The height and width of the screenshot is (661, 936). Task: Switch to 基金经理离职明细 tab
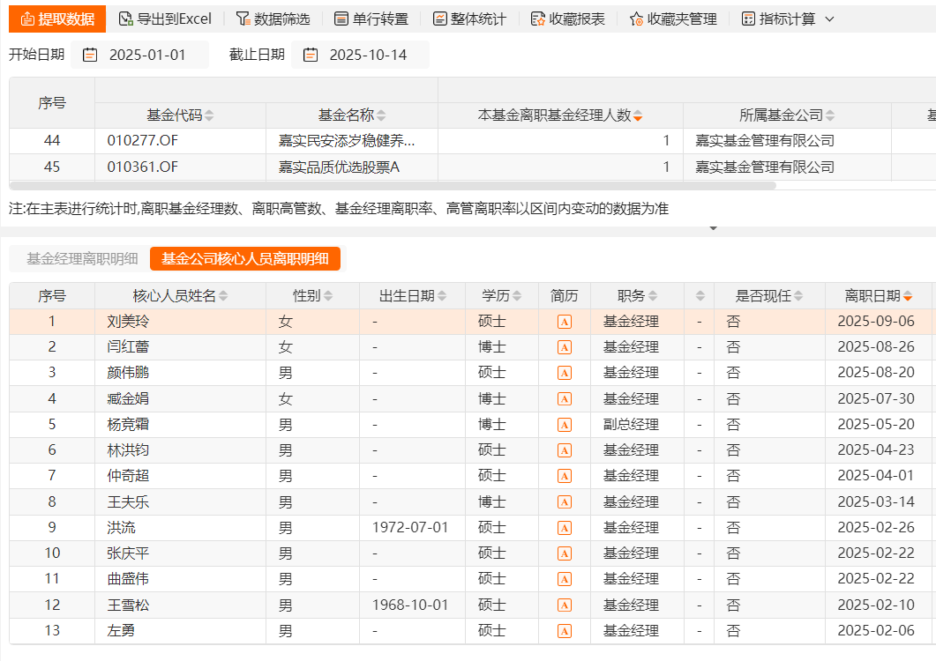click(x=82, y=258)
